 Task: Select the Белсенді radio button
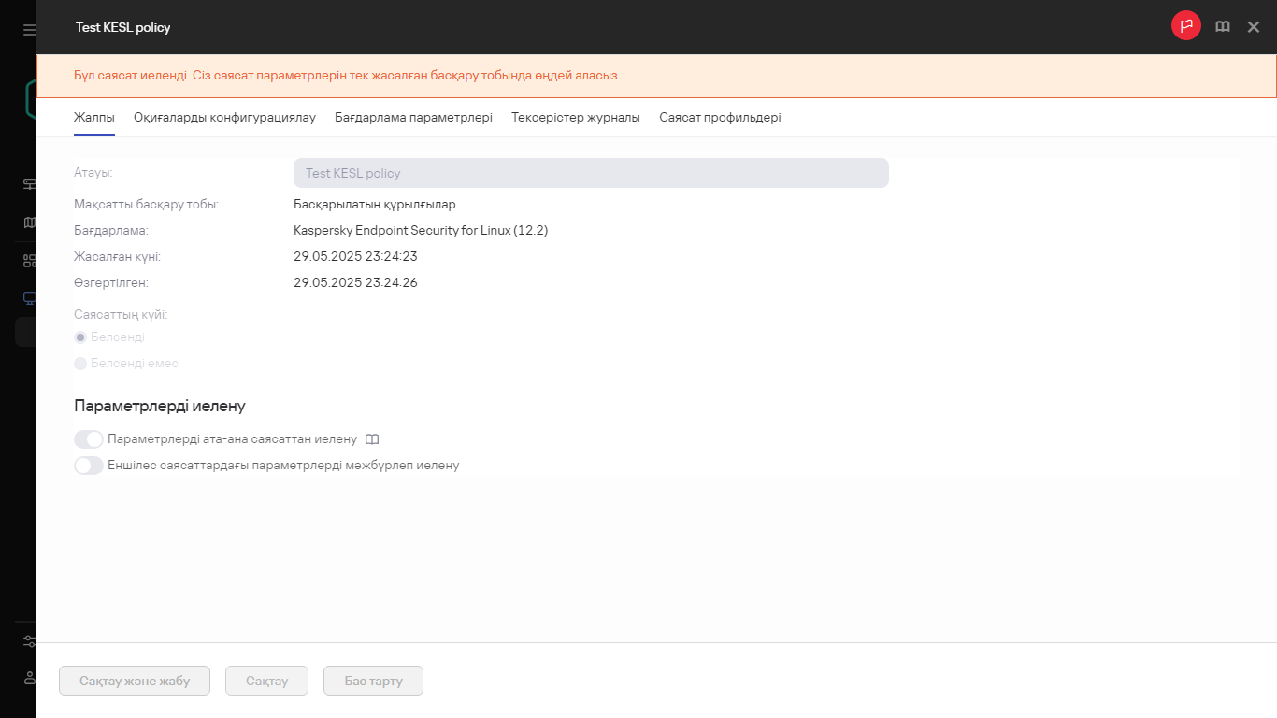(x=80, y=337)
